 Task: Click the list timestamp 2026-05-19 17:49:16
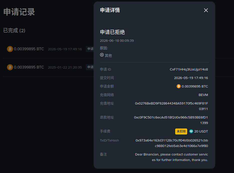pyautogui.click(x=65, y=49)
